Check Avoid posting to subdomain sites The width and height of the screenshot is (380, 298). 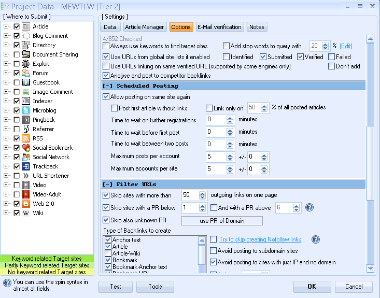click(213, 250)
